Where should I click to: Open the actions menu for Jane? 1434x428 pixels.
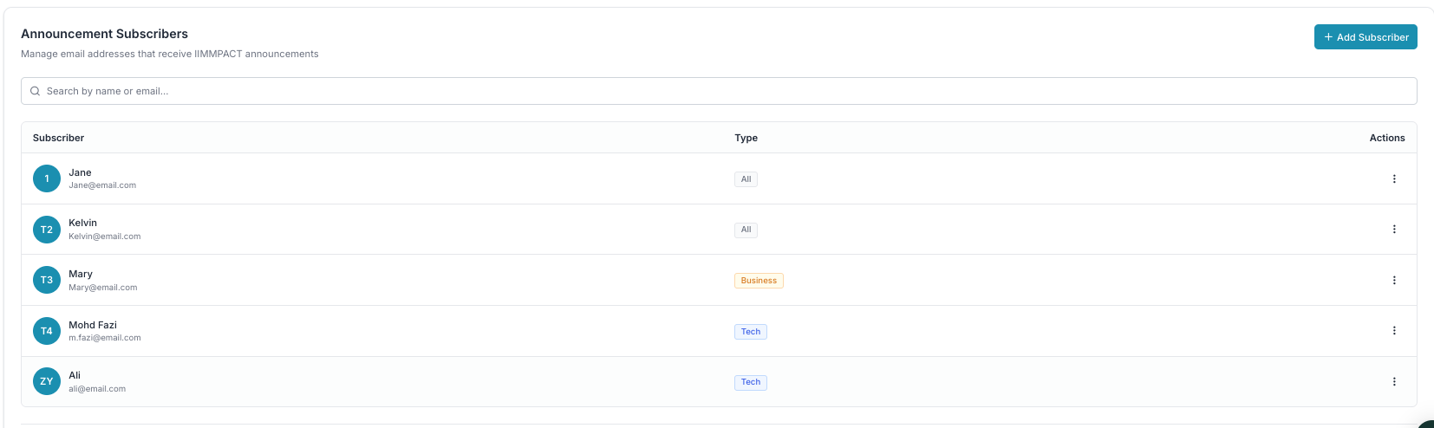click(1394, 178)
